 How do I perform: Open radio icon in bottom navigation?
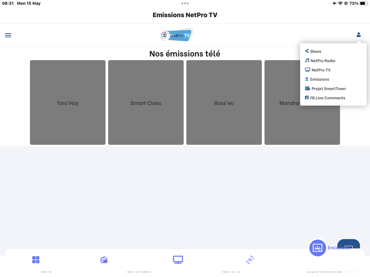click(x=104, y=260)
